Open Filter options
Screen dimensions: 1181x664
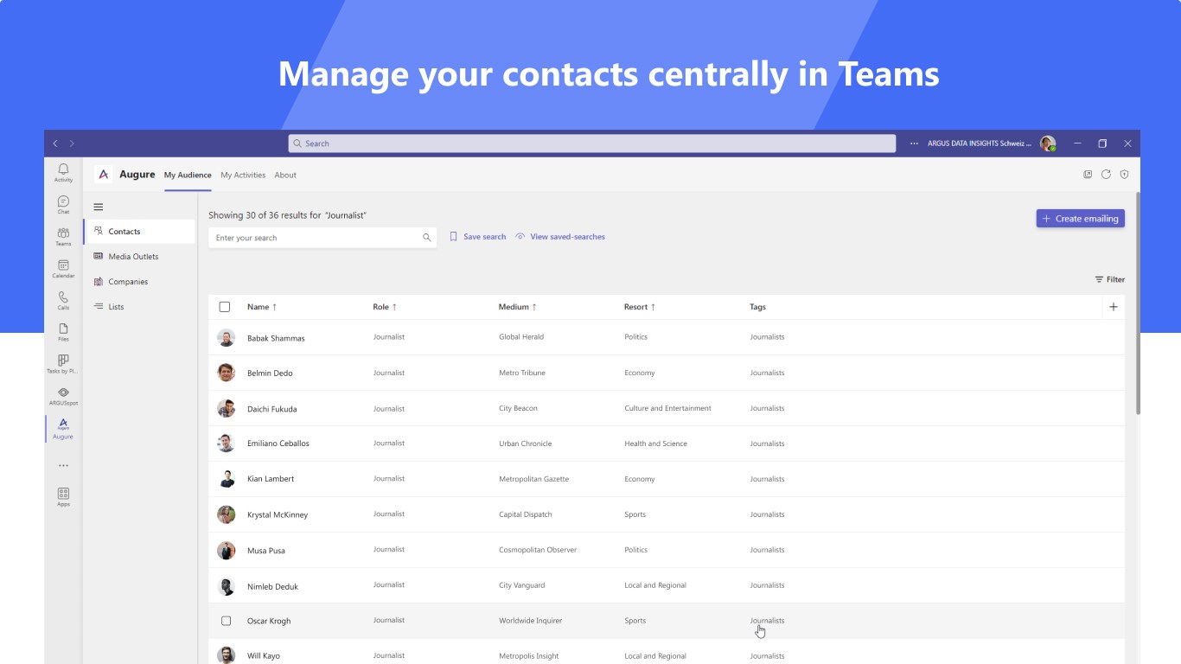click(1110, 279)
